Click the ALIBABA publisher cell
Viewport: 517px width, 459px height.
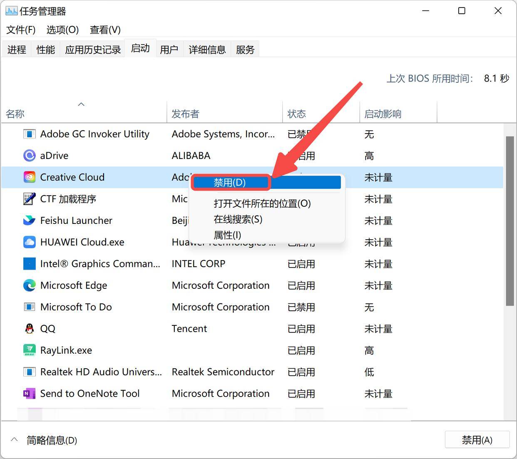click(x=191, y=156)
